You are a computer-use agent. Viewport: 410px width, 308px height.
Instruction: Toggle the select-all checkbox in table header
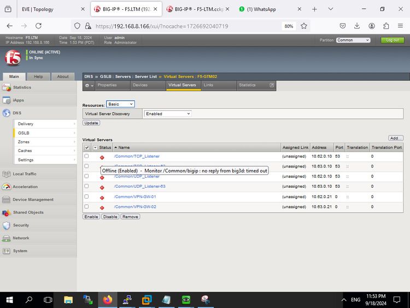click(x=86, y=147)
